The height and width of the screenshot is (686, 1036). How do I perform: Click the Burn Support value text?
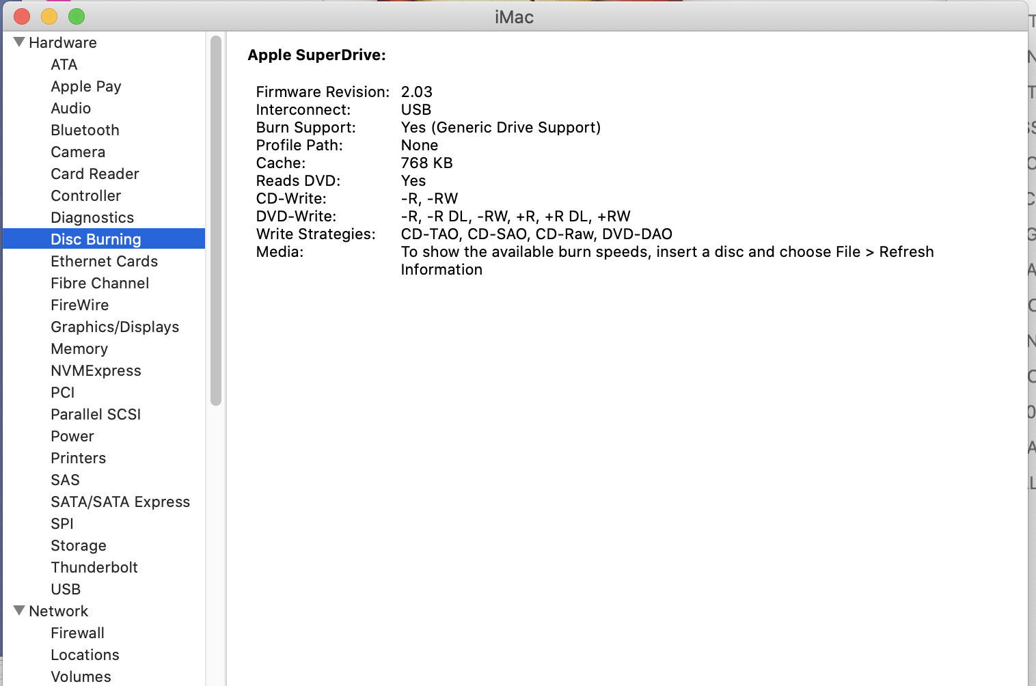click(x=501, y=127)
